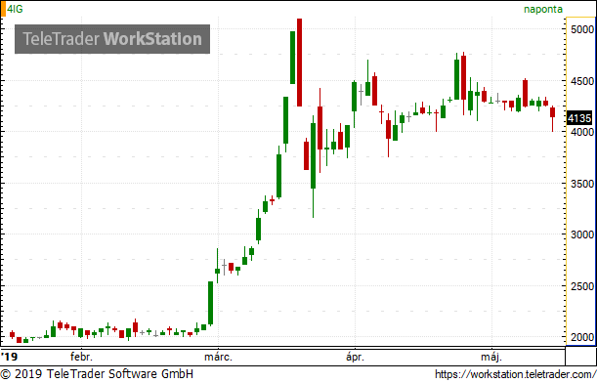Click the orange marker beside 4IG
The width and height of the screenshot is (597, 383).
pos(3,9)
